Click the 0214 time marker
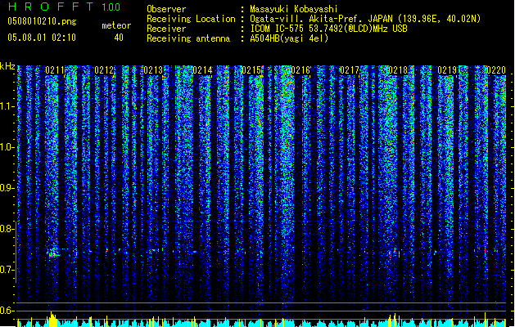 (x=202, y=70)
